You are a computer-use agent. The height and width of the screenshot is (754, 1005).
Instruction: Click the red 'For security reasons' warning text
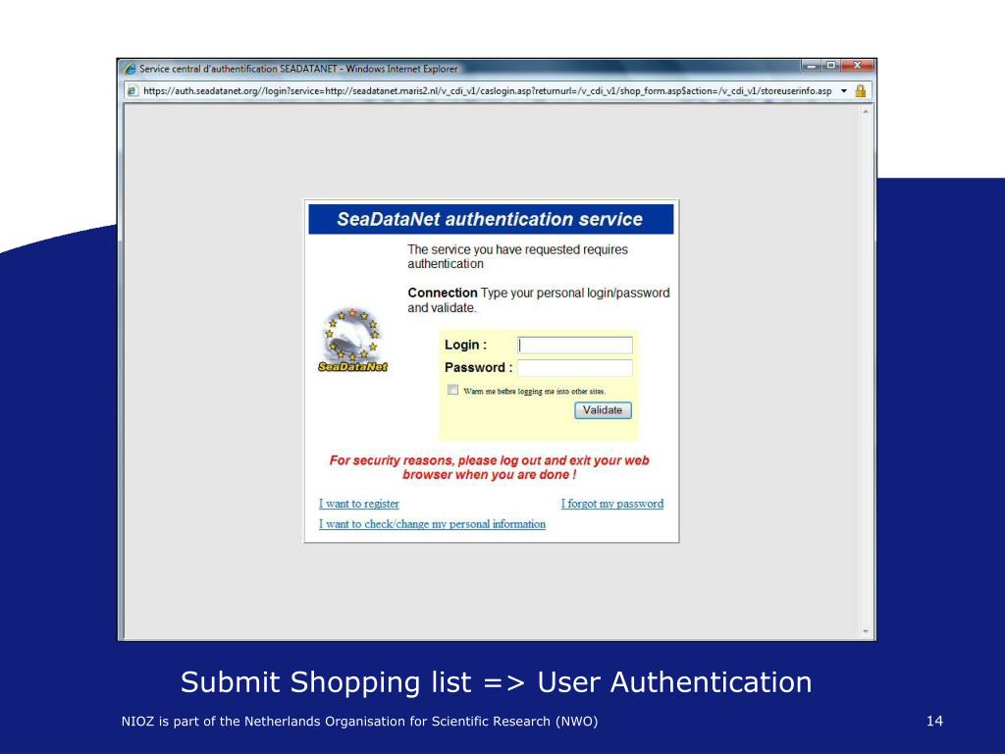pos(489,467)
